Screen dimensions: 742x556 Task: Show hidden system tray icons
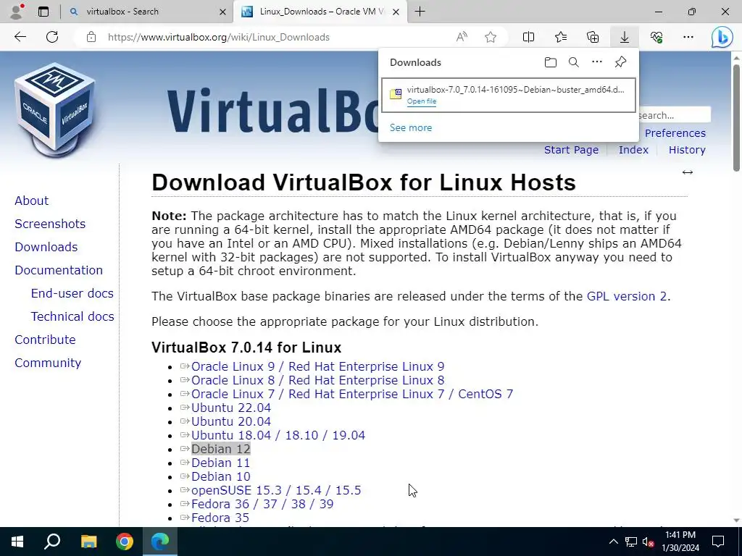click(613, 542)
